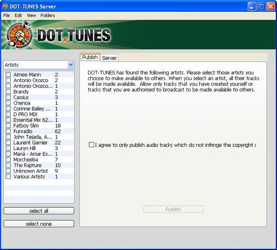Click the DOT-TUNES title bar app icon
Screen dimensions: 277x250
pos(5,7)
